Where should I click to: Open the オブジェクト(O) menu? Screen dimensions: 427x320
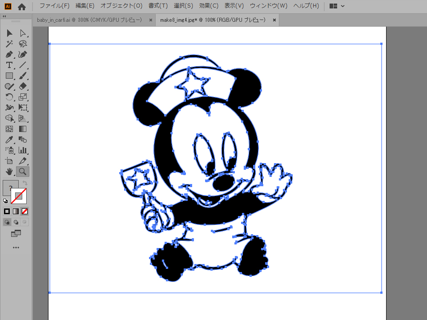pos(121,6)
